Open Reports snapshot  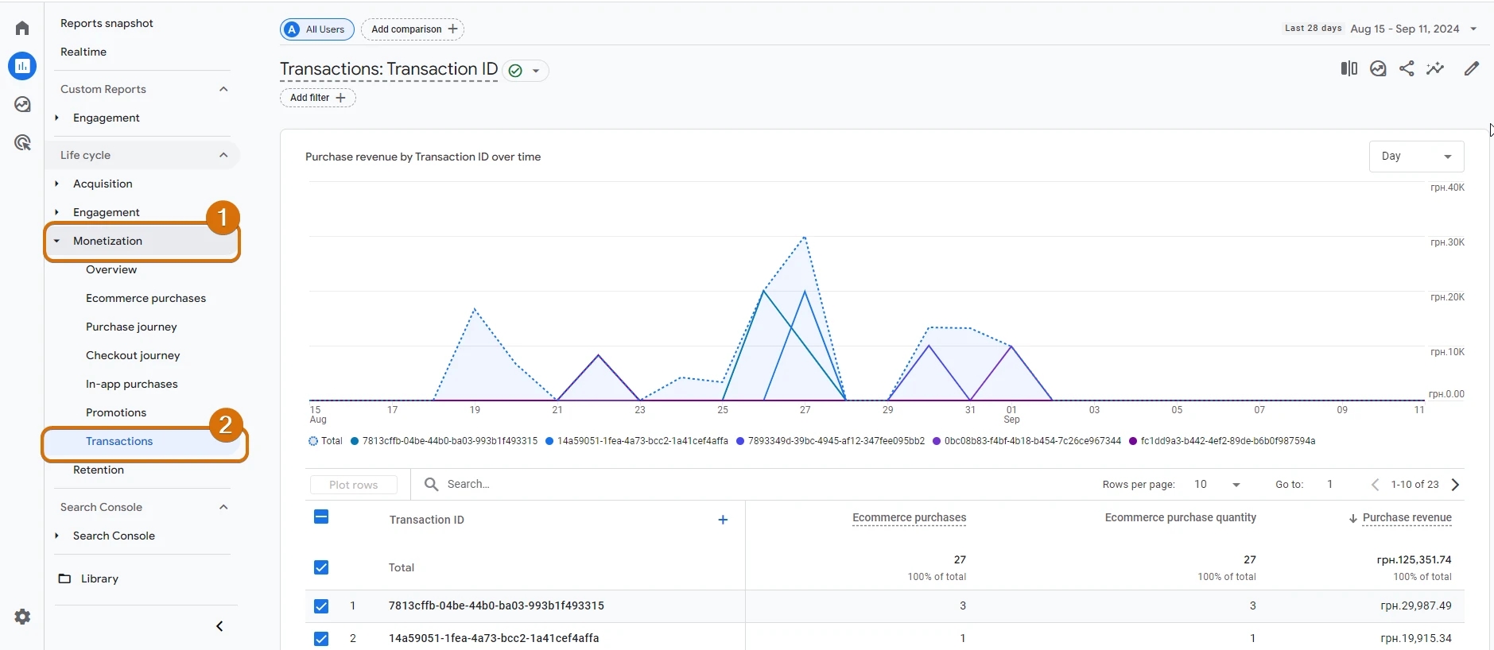pos(107,23)
